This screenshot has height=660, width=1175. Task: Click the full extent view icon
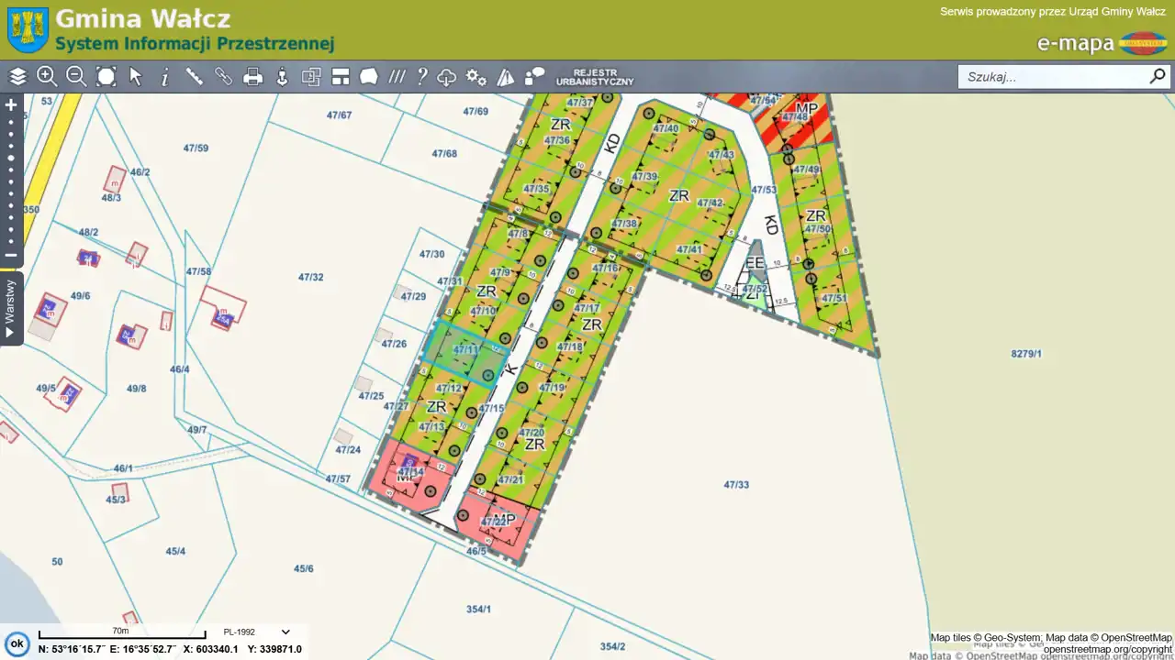pos(106,77)
